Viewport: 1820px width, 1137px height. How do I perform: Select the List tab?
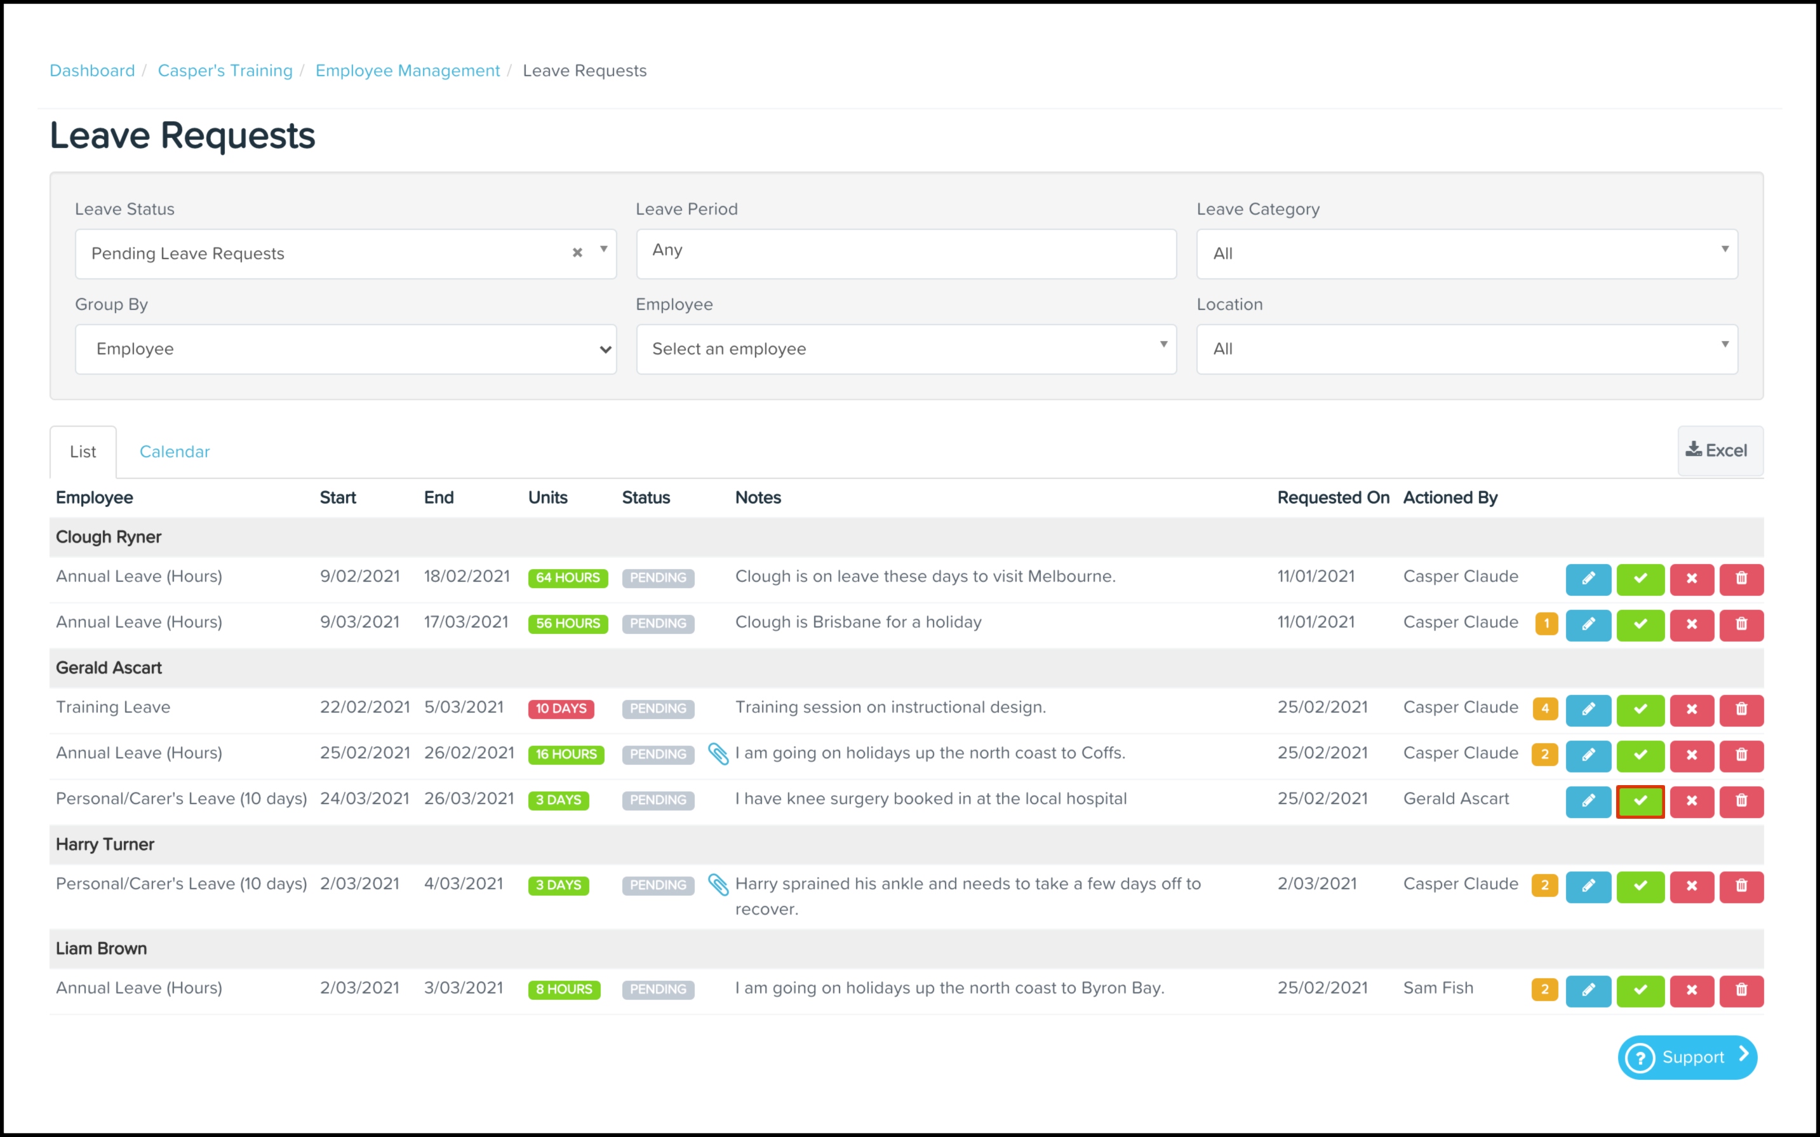[x=83, y=451]
